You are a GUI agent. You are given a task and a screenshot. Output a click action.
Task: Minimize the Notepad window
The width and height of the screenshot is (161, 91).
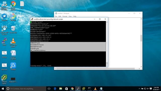[129, 13]
